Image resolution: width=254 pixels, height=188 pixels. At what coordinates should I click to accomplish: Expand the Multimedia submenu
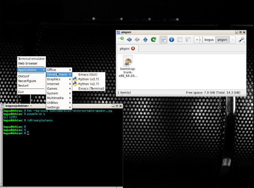[x=59, y=98]
